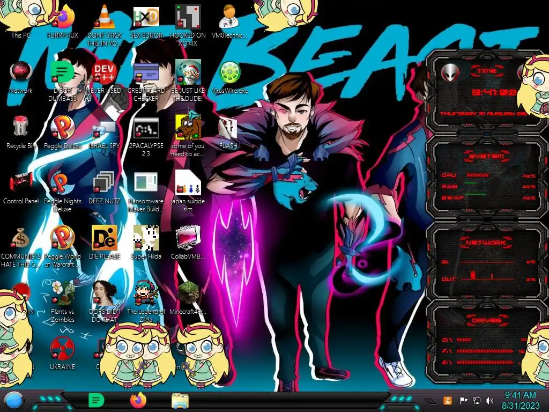549x412 pixels.
Task: Select the Peggle Deluxe shortcut
Action: click(x=63, y=133)
